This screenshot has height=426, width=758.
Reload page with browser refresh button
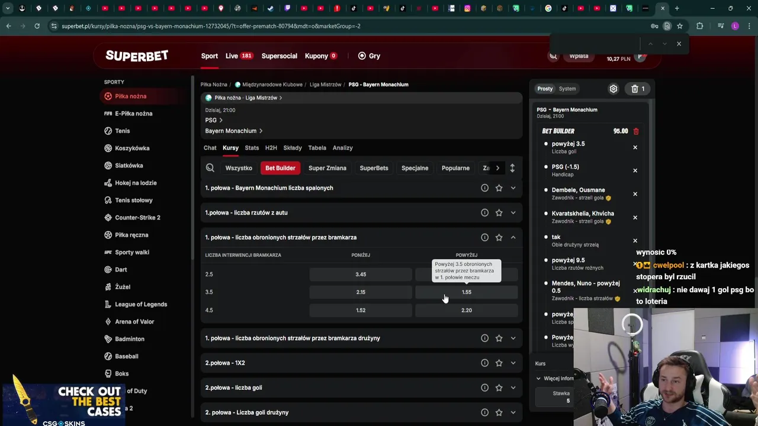coord(37,26)
